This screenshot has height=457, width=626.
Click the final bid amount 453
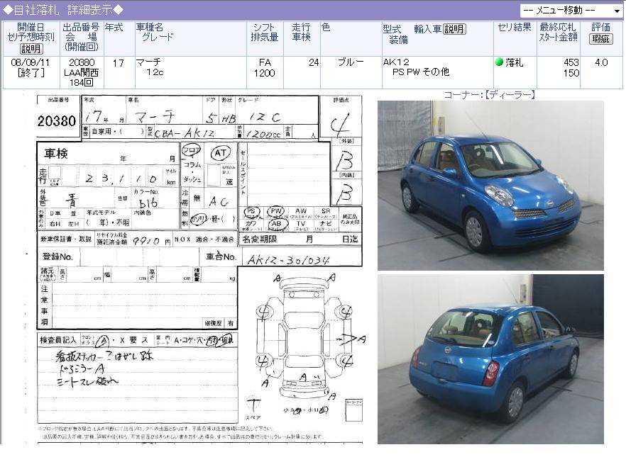571,62
